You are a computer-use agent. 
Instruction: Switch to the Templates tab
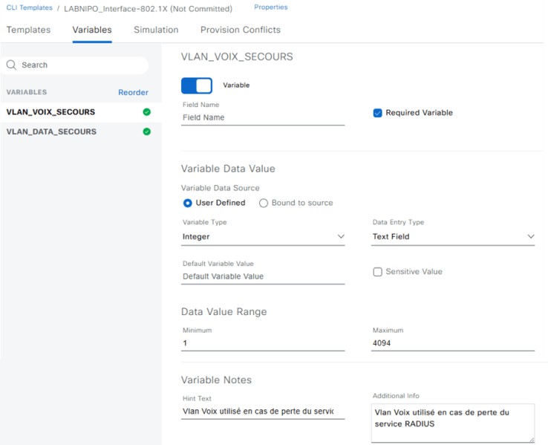28,30
